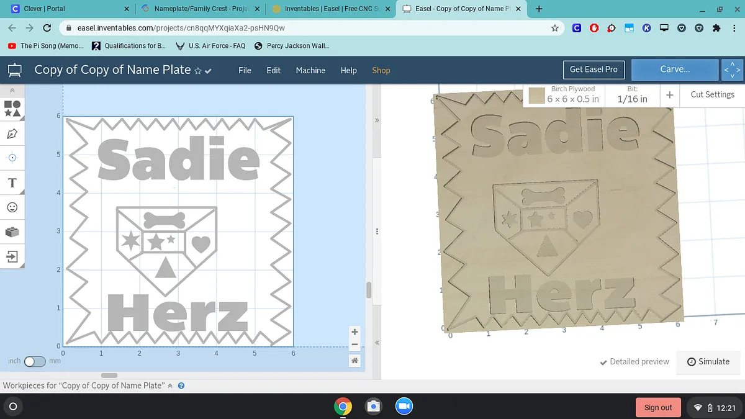
Task: Open U.S. Air Force FAQ bookmark
Action: pos(210,46)
